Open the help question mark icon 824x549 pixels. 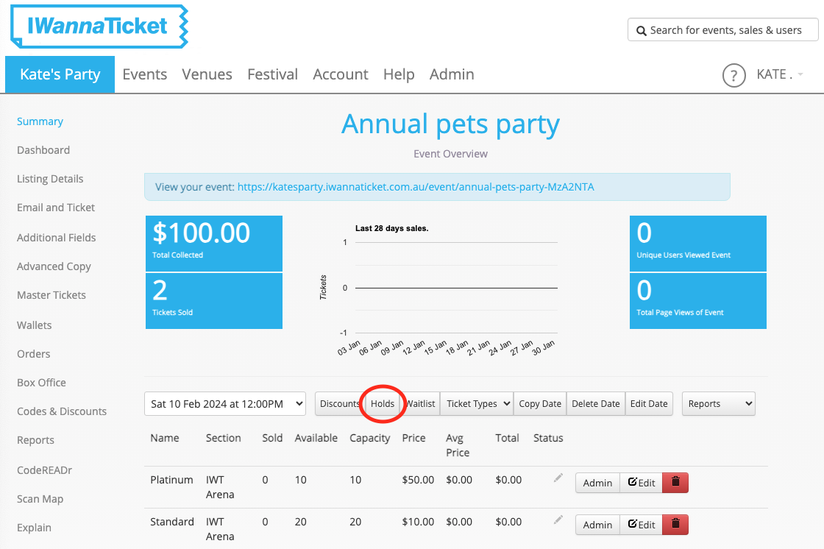734,76
